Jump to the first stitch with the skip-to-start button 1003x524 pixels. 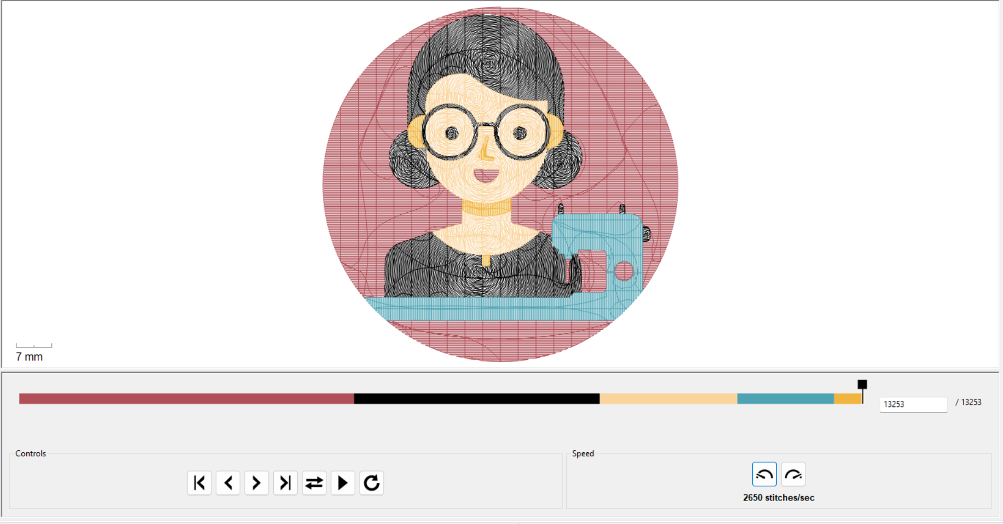coord(199,483)
